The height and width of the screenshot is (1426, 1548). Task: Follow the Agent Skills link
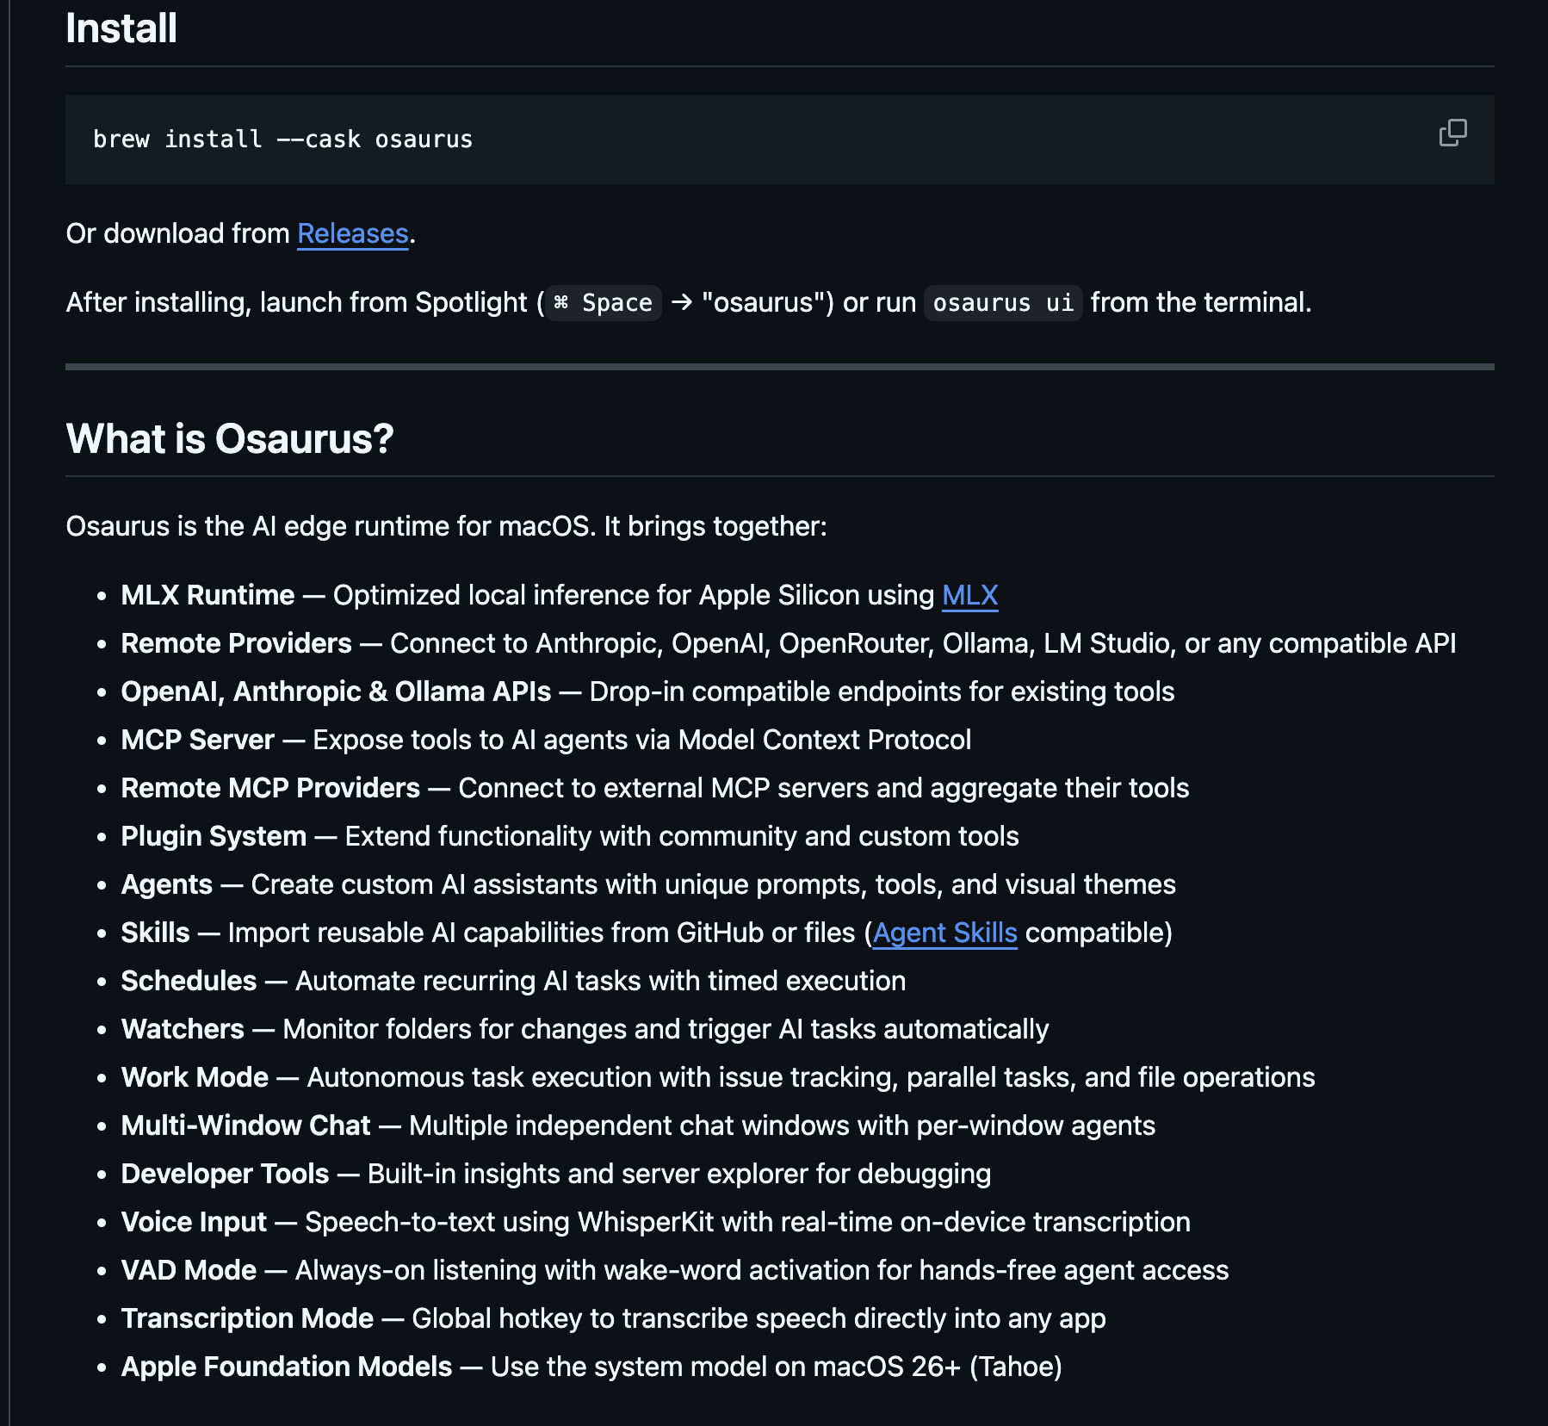(x=944, y=933)
